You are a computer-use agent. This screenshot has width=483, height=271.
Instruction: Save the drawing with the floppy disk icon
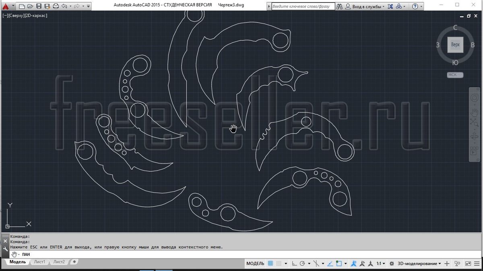click(x=39, y=6)
